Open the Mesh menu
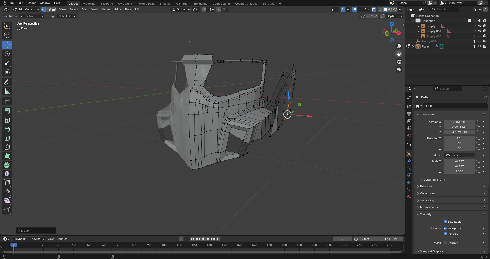 click(94, 9)
